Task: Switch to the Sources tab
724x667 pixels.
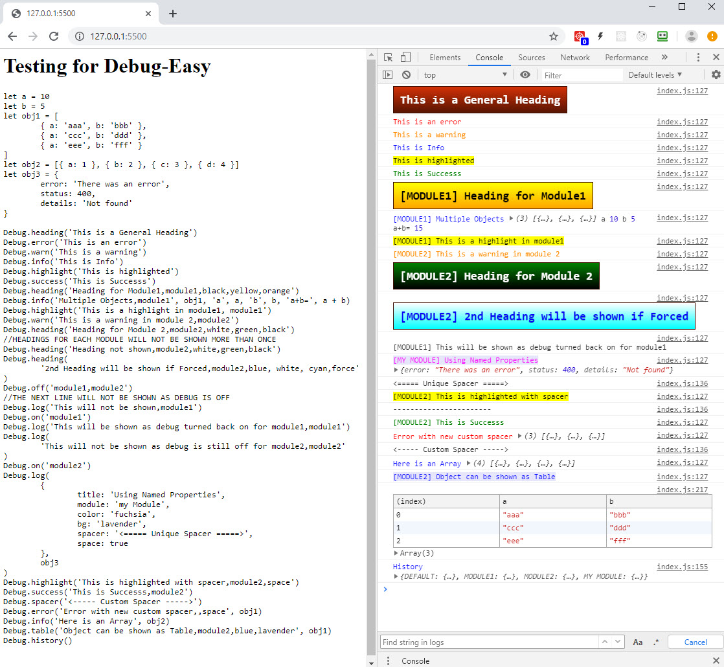Action: [x=532, y=57]
